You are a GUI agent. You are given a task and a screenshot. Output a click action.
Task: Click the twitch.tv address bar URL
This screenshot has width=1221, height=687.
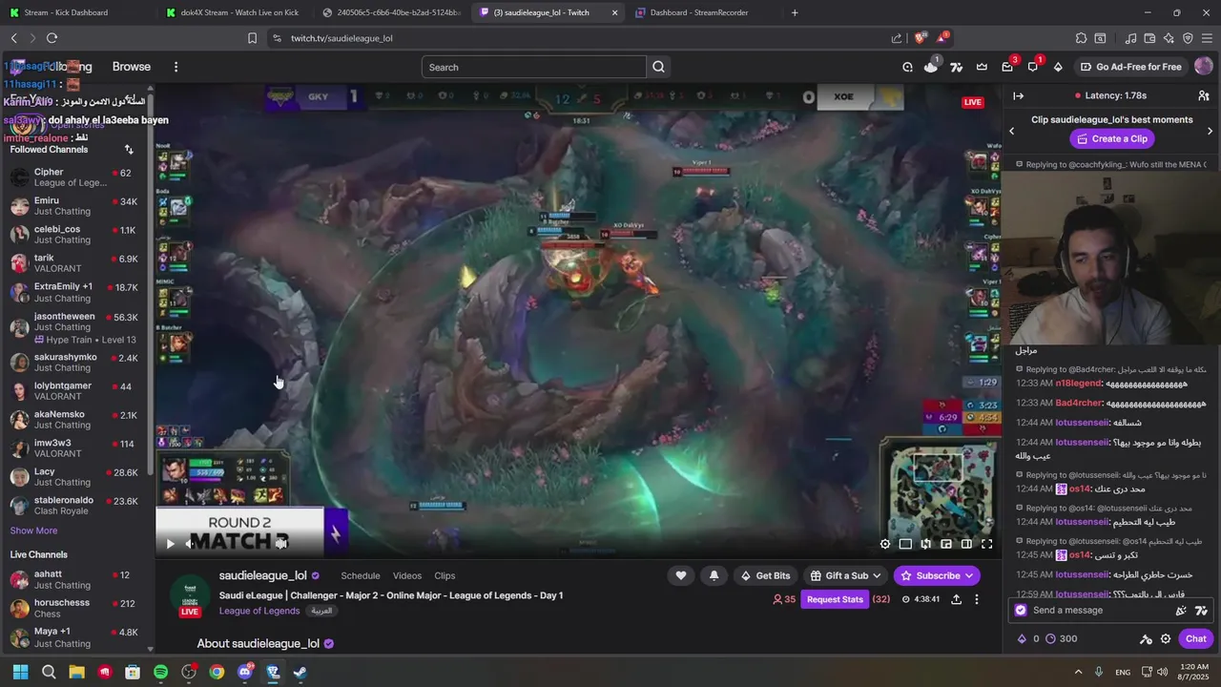[341, 38]
